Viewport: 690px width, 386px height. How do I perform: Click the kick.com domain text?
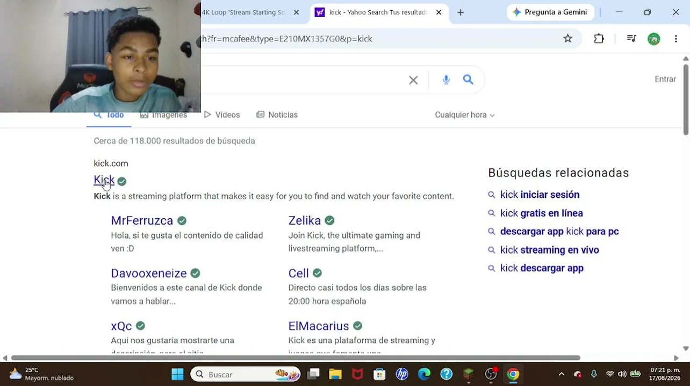[111, 164]
